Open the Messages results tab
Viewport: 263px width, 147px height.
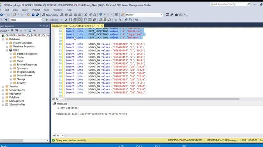coord(60,104)
